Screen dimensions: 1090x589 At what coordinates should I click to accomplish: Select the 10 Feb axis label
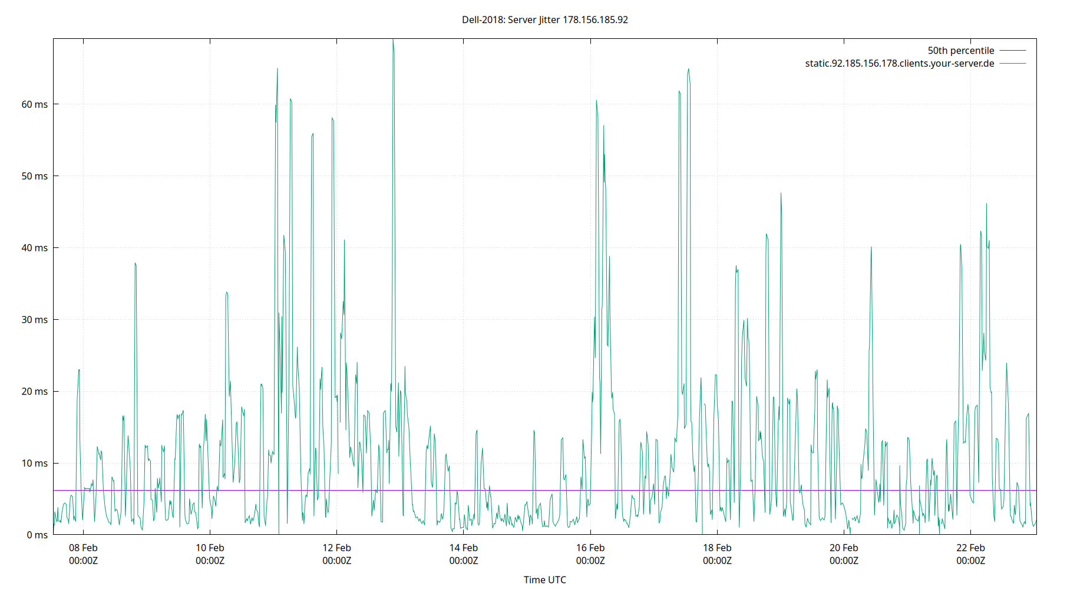(210, 547)
